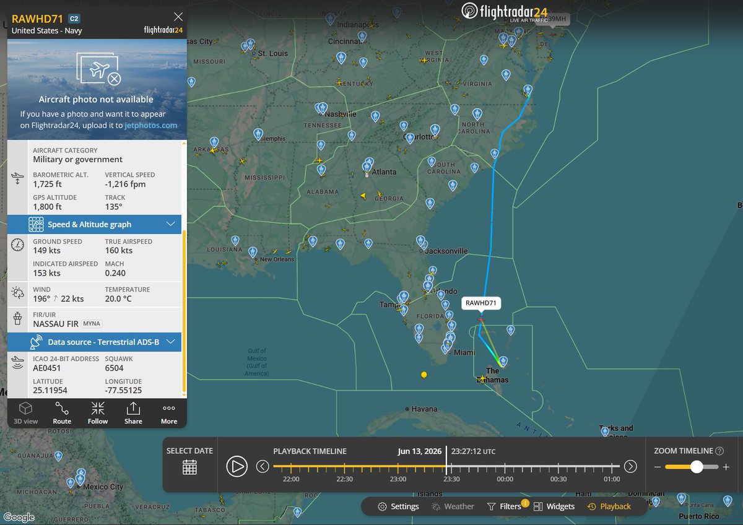Viewport: 743px width, 525px height.
Task: Click the C2 badge next to RAWHD71
Action: pos(74,19)
